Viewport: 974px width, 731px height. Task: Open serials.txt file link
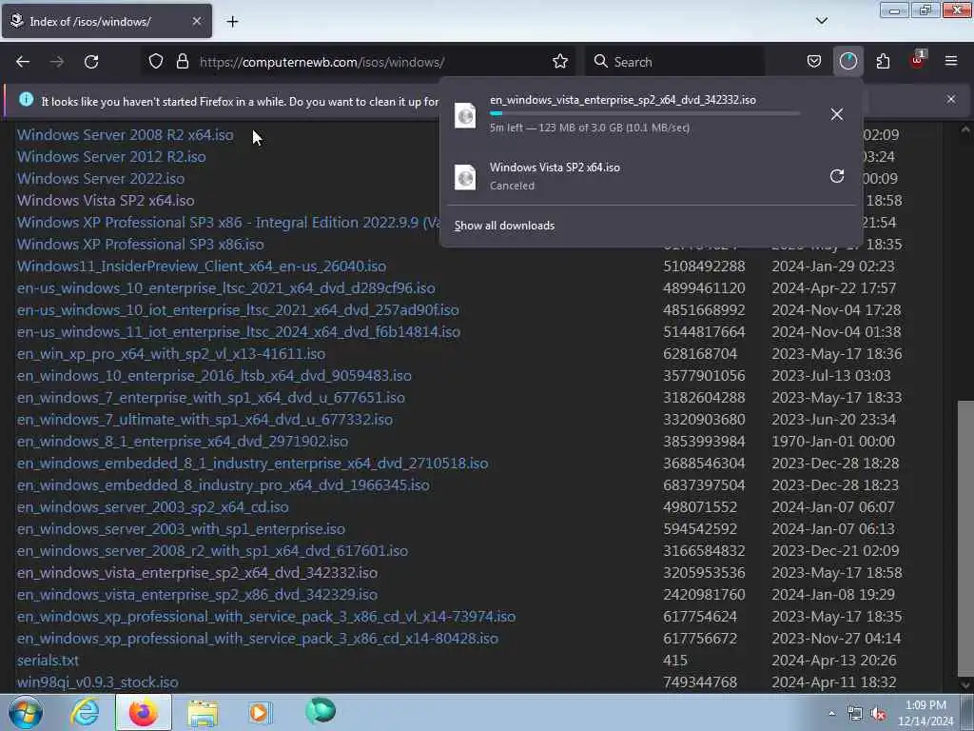[48, 661]
